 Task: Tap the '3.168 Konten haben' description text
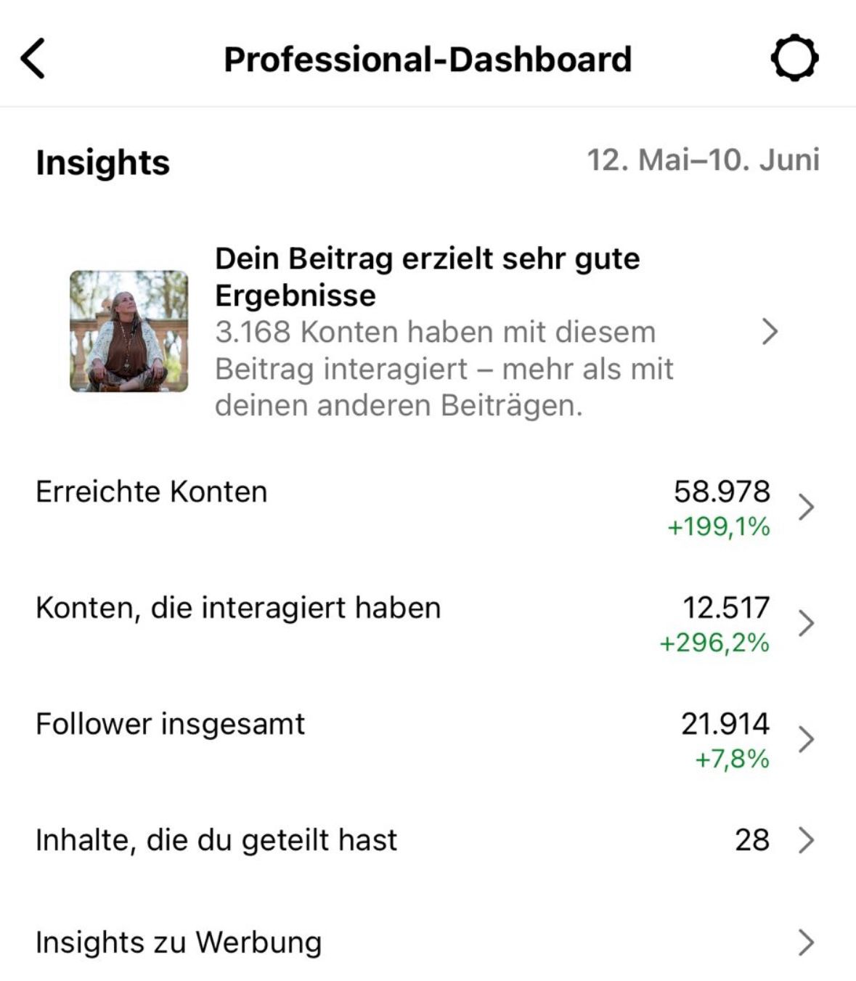point(443,369)
